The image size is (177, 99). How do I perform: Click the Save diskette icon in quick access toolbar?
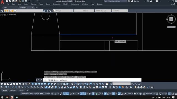click(x=13, y=1)
